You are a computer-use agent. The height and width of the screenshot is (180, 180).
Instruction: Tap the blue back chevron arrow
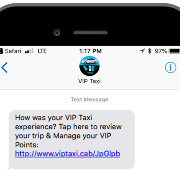tap(4, 67)
